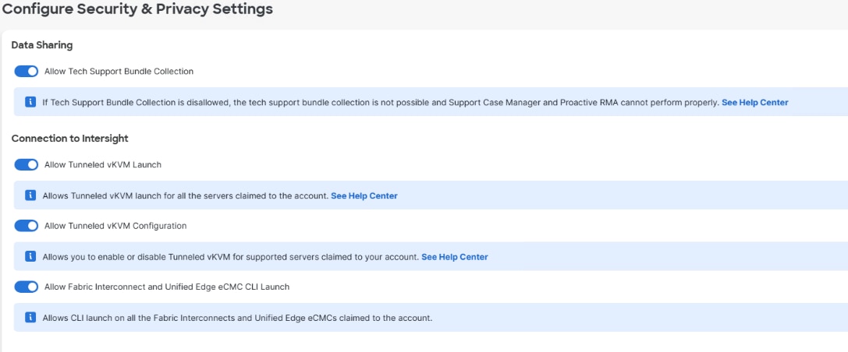This screenshot has height=352, width=848.
Task: Click text 'Allows Tunneled vKVM launch for all the servers'
Action: [x=138, y=195]
